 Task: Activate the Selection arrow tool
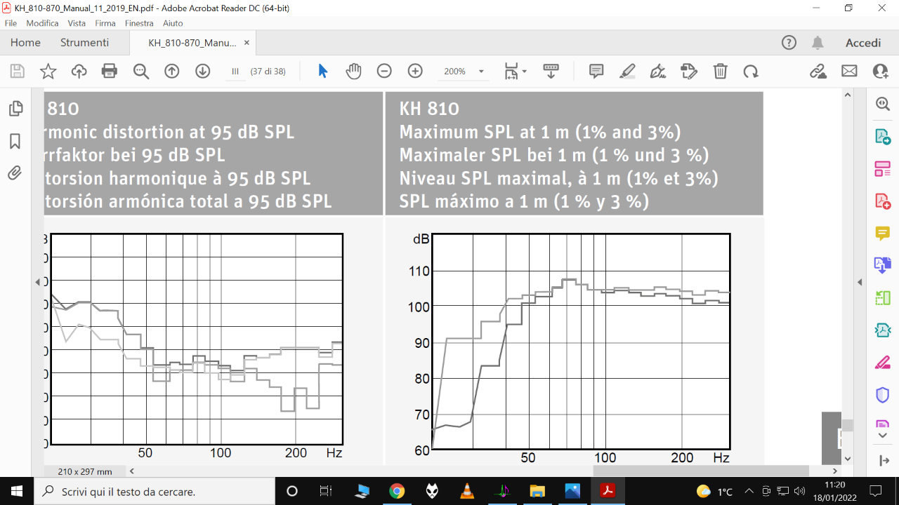tap(322, 71)
